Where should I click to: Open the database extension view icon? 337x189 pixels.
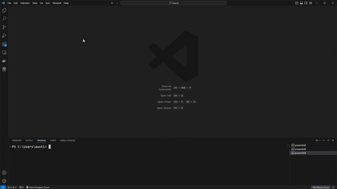click(x=4, y=69)
